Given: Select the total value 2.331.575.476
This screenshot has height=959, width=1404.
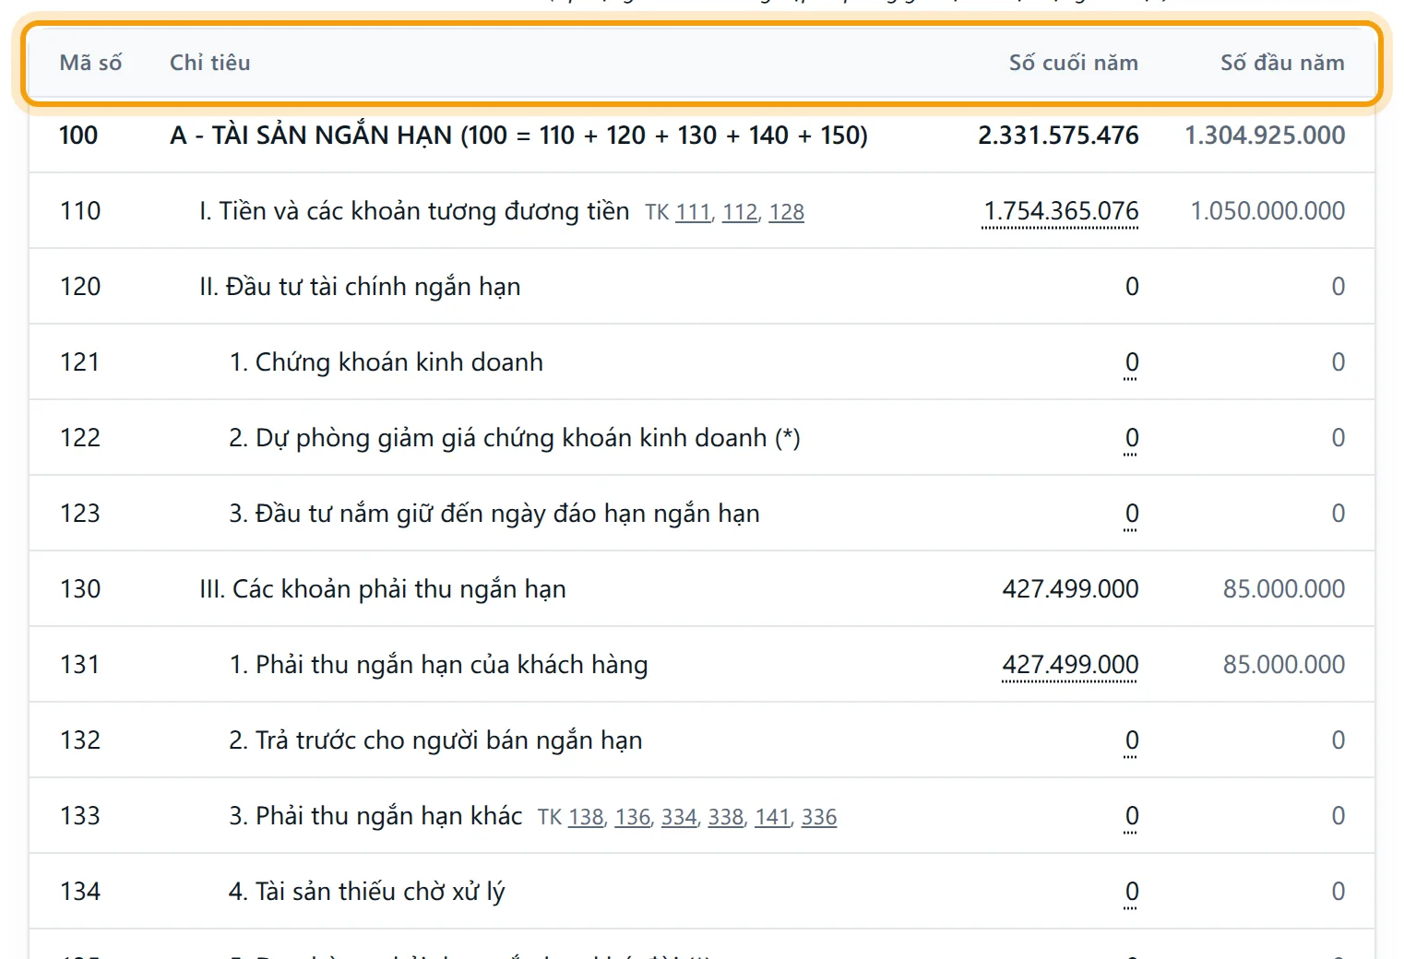Looking at the screenshot, I should (x=1058, y=136).
